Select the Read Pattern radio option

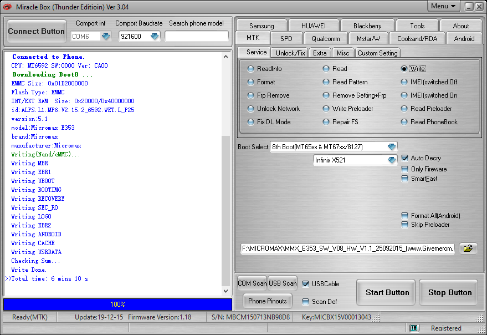pyautogui.click(x=345, y=82)
